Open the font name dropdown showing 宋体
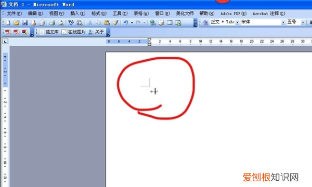 (x=283, y=22)
